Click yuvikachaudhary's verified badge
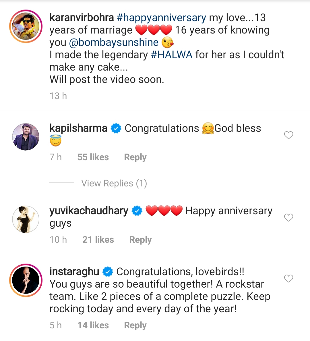The width and height of the screenshot is (310, 341). click(x=137, y=211)
